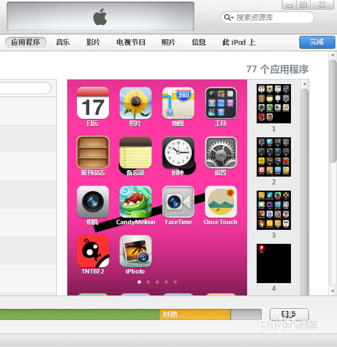The width and height of the screenshot is (337, 347).
Task: Click the Apple logo status display
Action: (x=101, y=17)
